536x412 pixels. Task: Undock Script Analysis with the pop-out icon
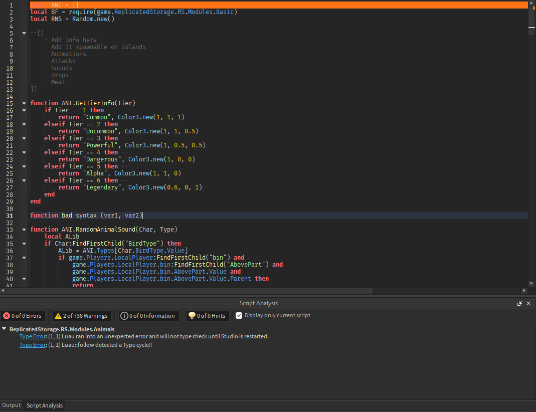coord(520,303)
